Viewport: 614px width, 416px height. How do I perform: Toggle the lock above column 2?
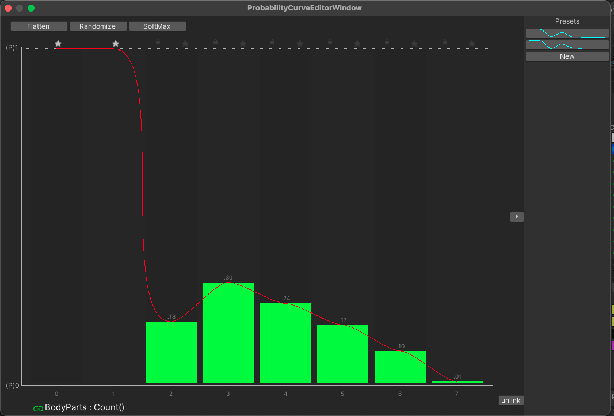[x=158, y=41]
